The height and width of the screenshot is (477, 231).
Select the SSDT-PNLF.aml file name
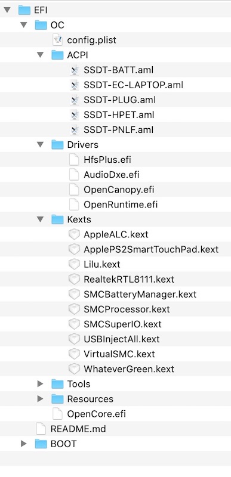(x=119, y=129)
